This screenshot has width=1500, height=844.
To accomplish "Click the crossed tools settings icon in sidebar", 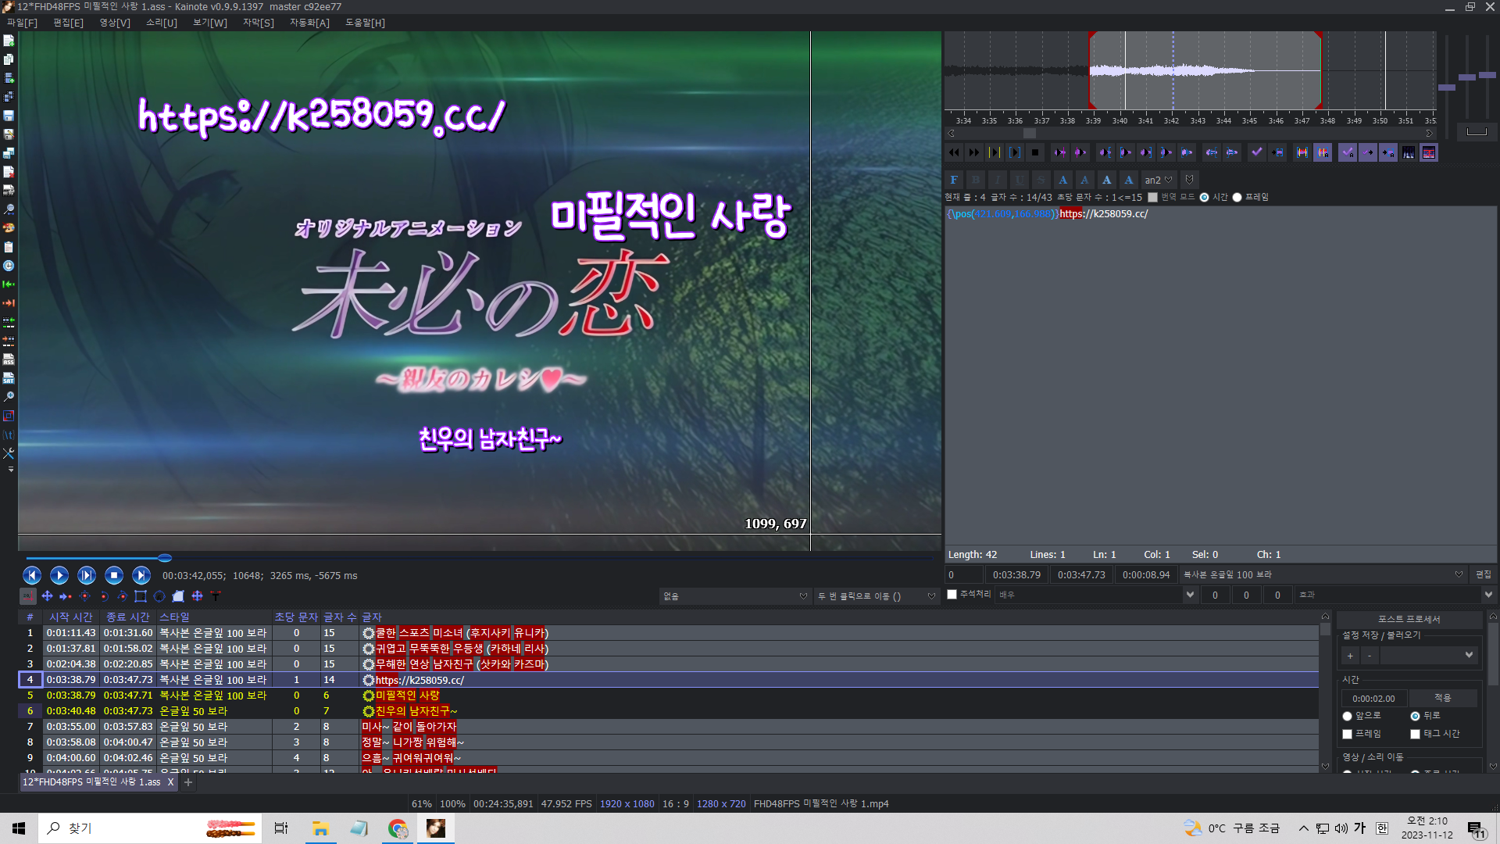I will tap(9, 453).
